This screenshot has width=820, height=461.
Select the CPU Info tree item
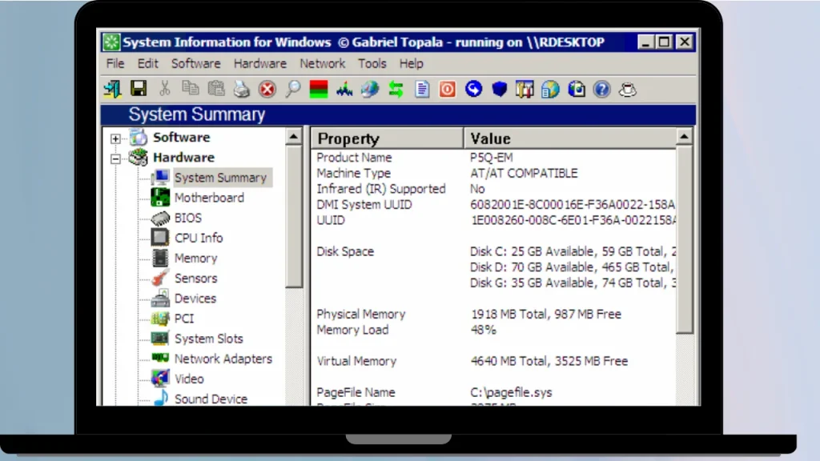point(199,238)
